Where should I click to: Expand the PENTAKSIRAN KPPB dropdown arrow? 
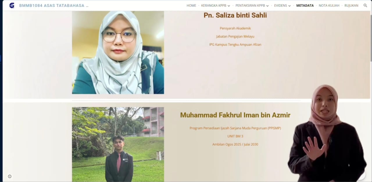tap(267, 6)
